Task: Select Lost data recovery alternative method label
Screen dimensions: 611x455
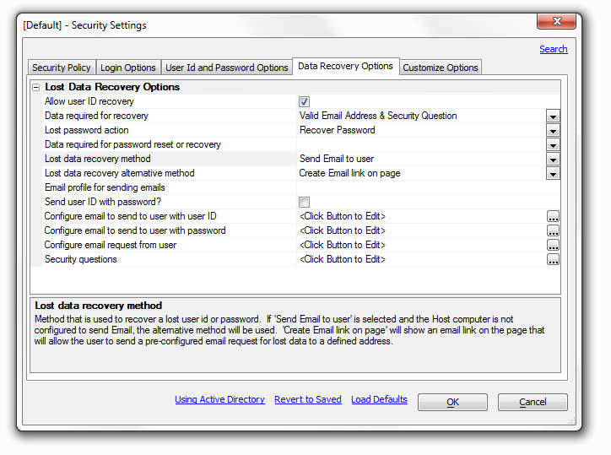Action: (x=119, y=174)
